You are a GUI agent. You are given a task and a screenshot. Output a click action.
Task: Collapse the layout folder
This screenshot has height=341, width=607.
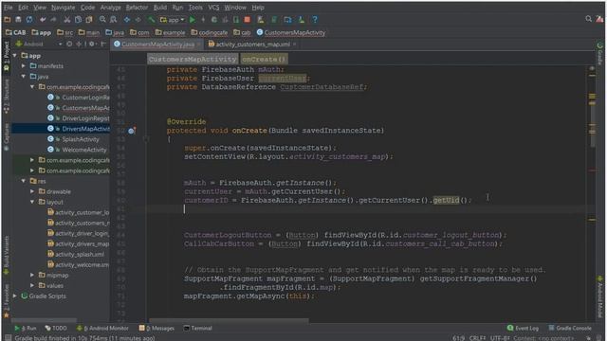click(32, 202)
